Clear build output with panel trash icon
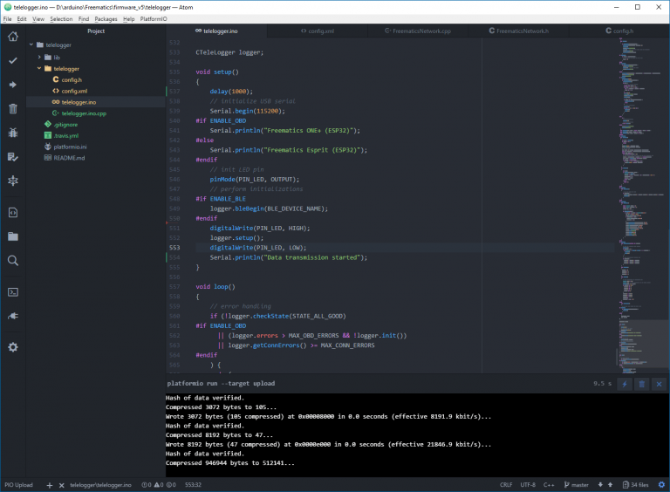This screenshot has width=670, height=492. (641, 384)
